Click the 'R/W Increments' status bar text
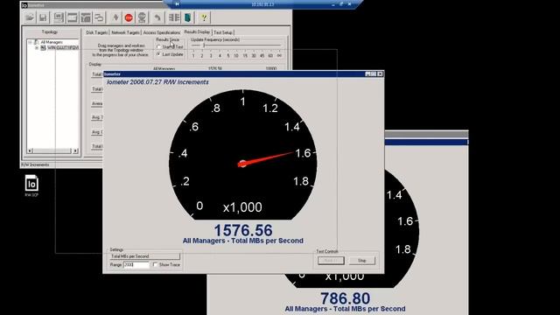The width and height of the screenshot is (560, 315). [x=35, y=164]
